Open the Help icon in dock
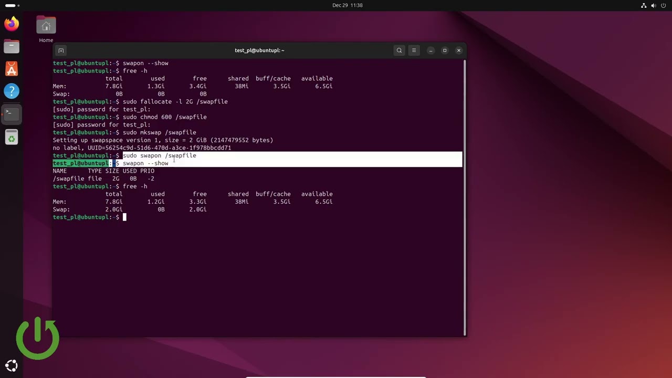 click(x=12, y=91)
